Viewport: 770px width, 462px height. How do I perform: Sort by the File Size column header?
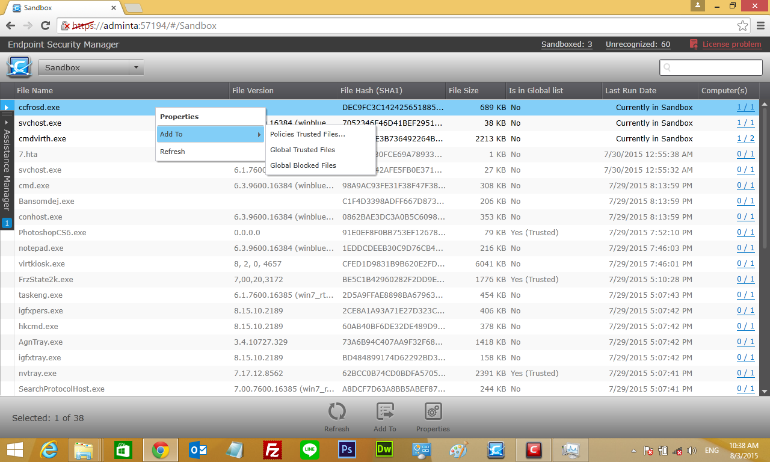476,90
